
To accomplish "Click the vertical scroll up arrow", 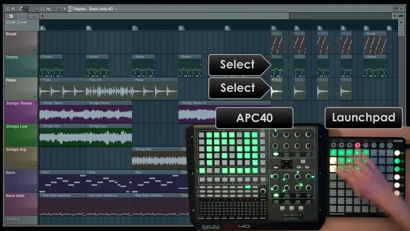I will point(401,22).
